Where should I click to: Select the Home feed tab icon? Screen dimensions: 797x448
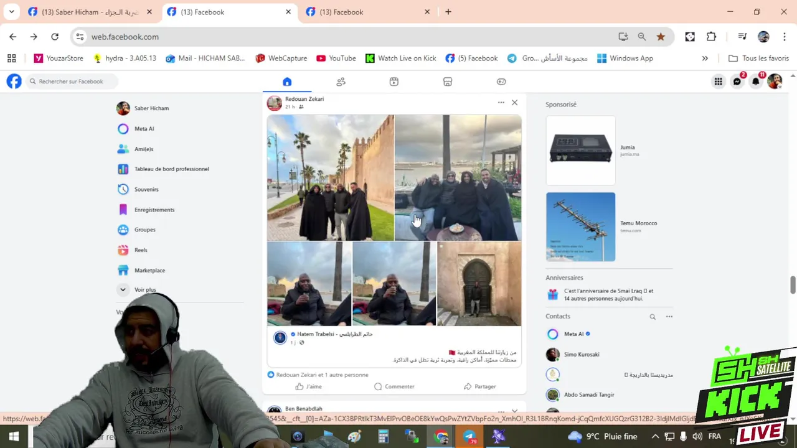click(287, 82)
